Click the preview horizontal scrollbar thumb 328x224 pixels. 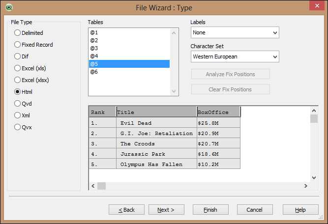101,186
